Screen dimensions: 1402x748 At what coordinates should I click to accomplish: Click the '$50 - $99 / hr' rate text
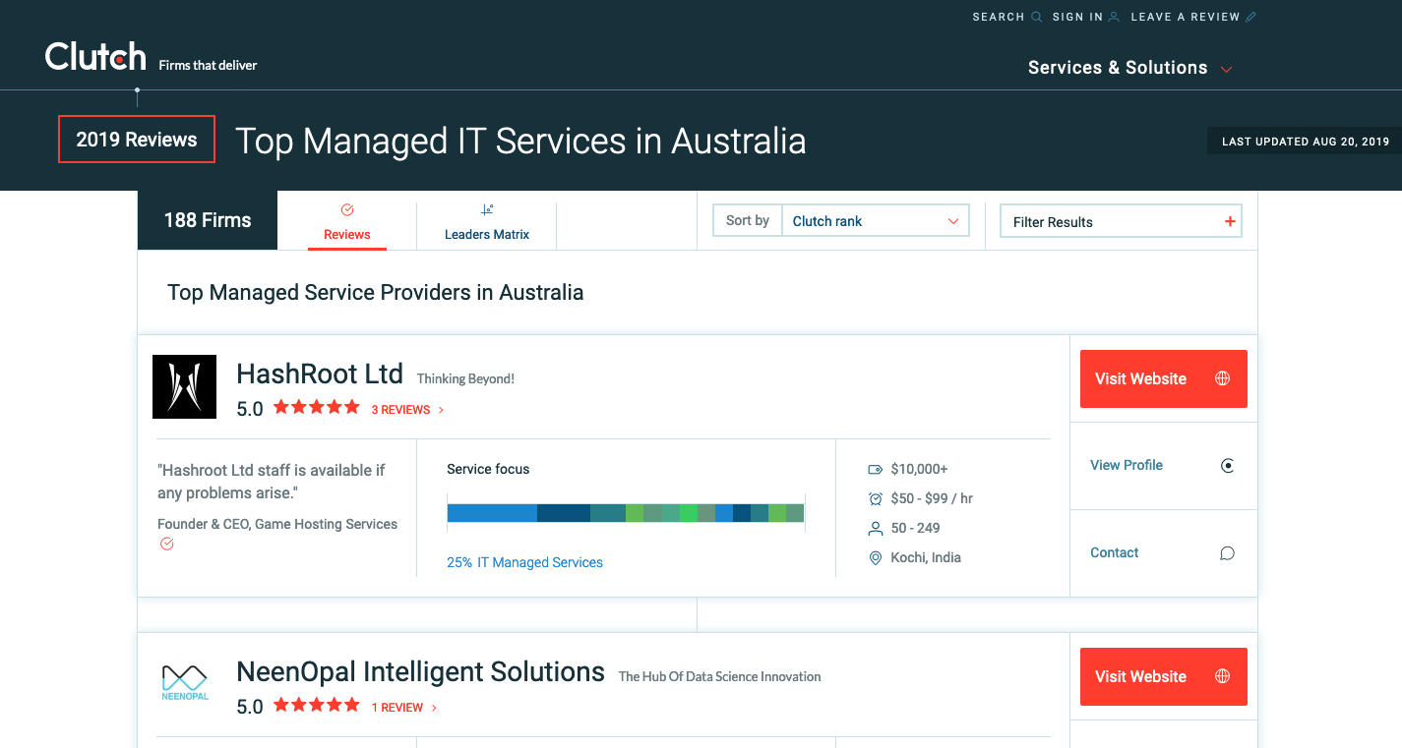pyautogui.click(x=932, y=498)
